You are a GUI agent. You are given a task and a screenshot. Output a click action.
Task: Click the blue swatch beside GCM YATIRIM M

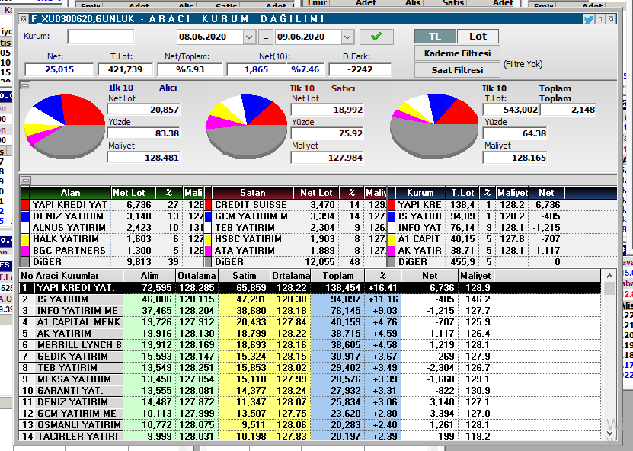coord(208,216)
